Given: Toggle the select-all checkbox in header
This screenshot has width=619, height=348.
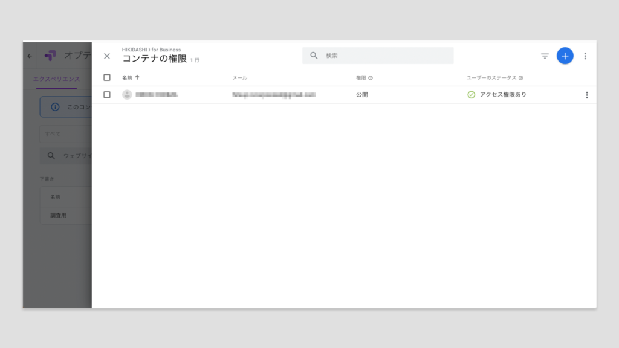Looking at the screenshot, I should tap(107, 77).
